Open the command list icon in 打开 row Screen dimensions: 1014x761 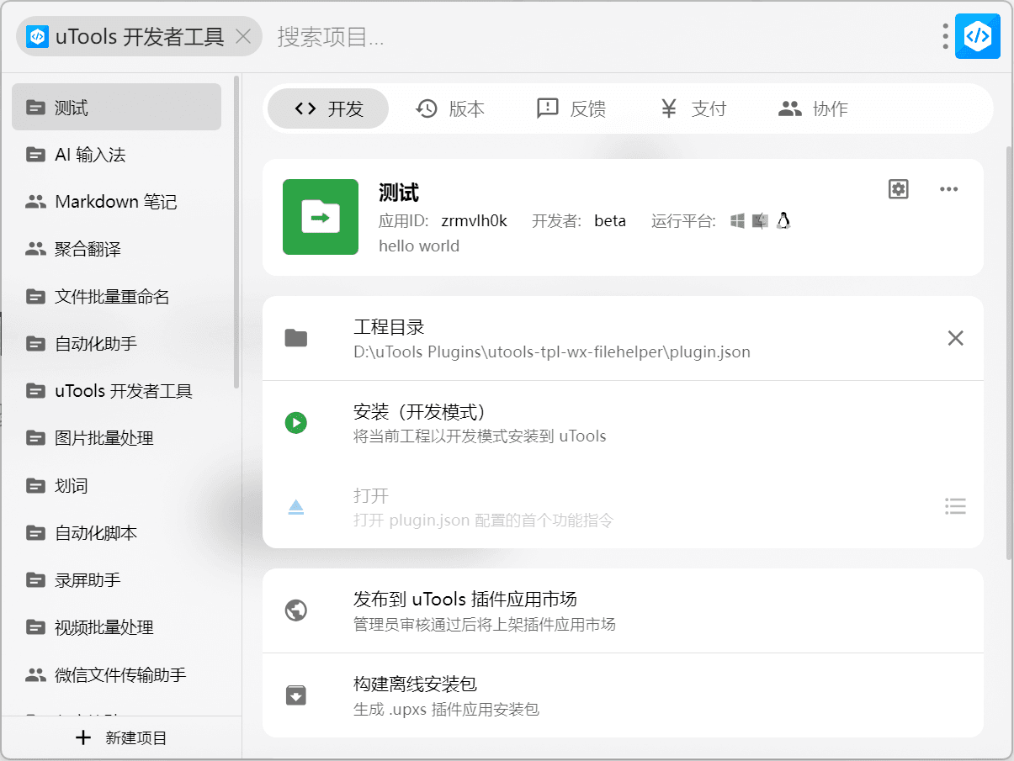coord(955,506)
